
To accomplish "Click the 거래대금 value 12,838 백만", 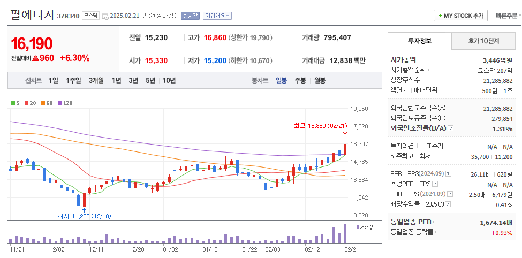I will pos(347,60).
